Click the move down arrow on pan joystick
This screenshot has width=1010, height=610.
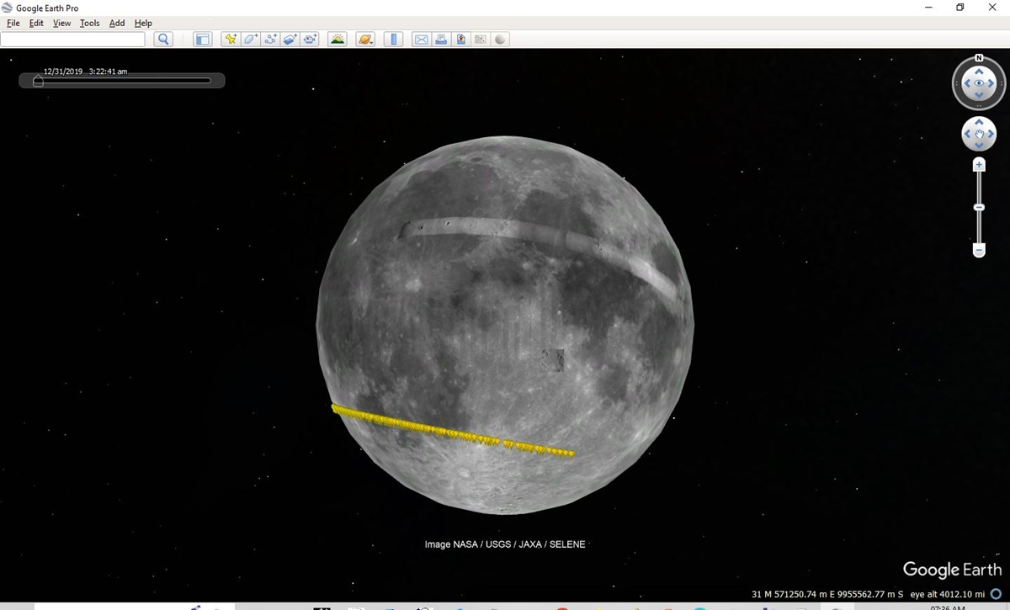pyautogui.click(x=979, y=146)
